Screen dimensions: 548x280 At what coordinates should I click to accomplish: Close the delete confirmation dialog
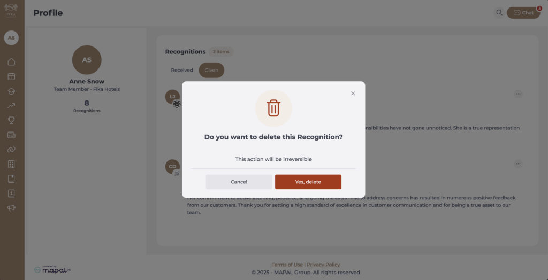(353, 94)
